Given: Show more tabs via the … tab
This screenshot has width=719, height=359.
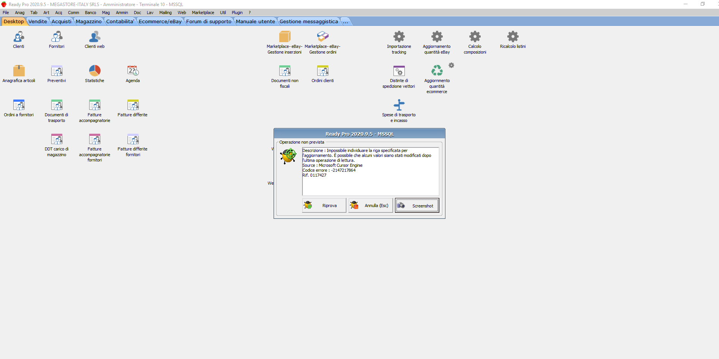Looking at the screenshot, I should point(346,21).
